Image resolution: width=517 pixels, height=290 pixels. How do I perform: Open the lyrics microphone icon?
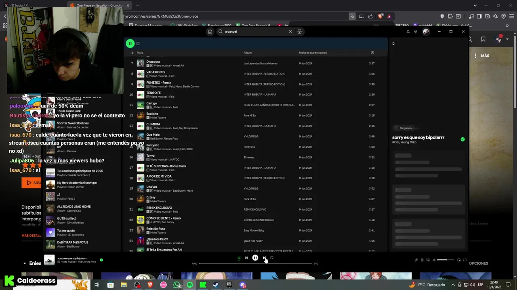click(416, 260)
